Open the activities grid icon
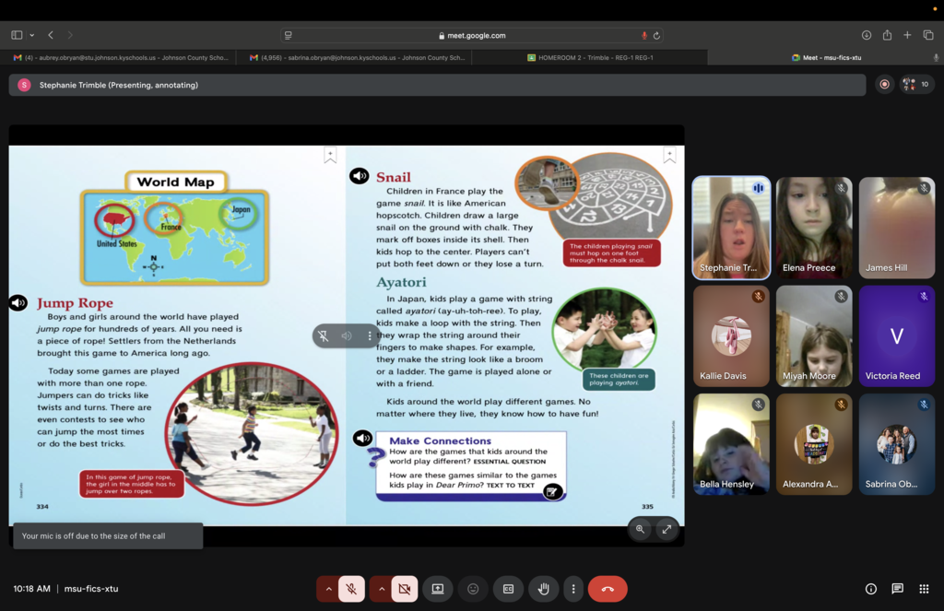Image resolution: width=944 pixels, height=611 pixels. point(925,589)
